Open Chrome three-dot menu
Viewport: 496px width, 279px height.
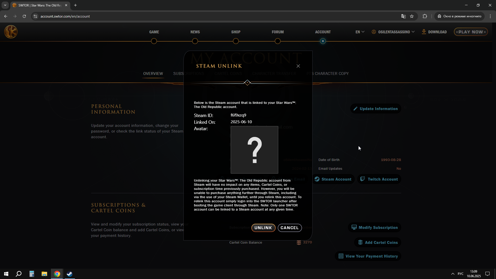[490, 16]
